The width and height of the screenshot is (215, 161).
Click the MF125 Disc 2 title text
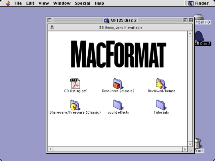pos(123,20)
